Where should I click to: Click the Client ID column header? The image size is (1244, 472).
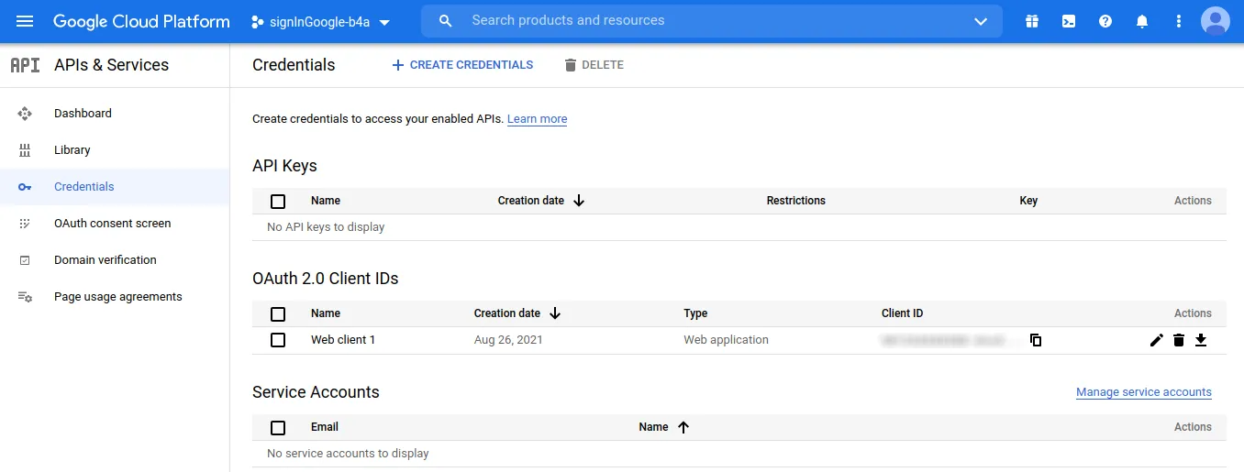point(903,313)
